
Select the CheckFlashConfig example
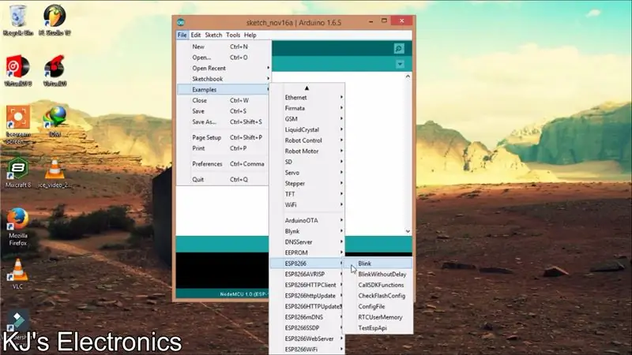[x=378, y=296]
